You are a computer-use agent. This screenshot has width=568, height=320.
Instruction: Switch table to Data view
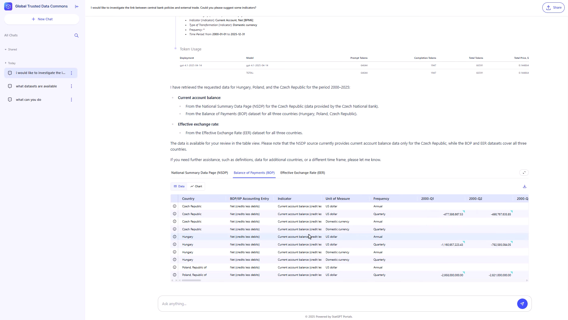(x=179, y=186)
